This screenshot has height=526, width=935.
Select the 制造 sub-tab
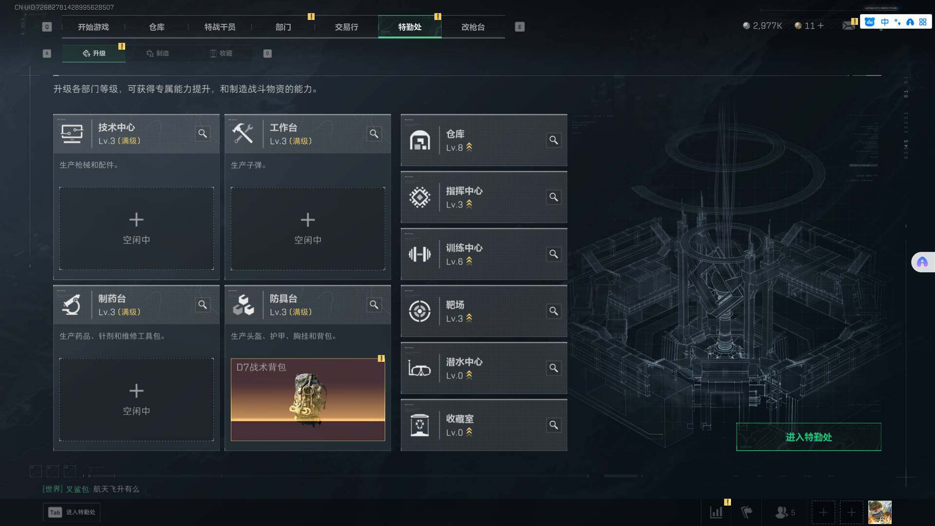[158, 53]
